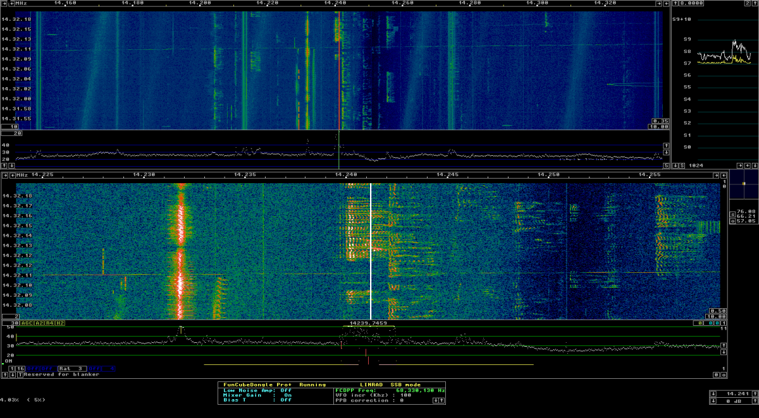Click the T button beside Reserved for blanker
Screen dimensions: 759x418
click(20, 374)
